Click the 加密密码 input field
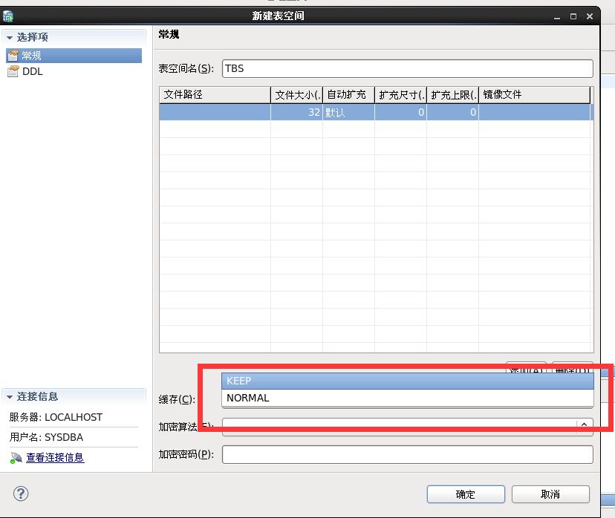This screenshot has width=615, height=518. tap(407, 454)
